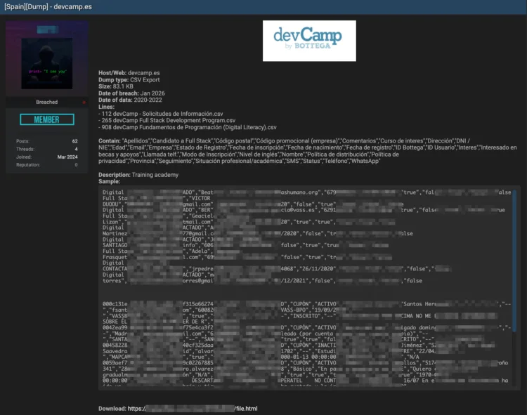Click the 'Size: 83.1 KB' text
The image size is (527, 415).
pyautogui.click(x=116, y=86)
